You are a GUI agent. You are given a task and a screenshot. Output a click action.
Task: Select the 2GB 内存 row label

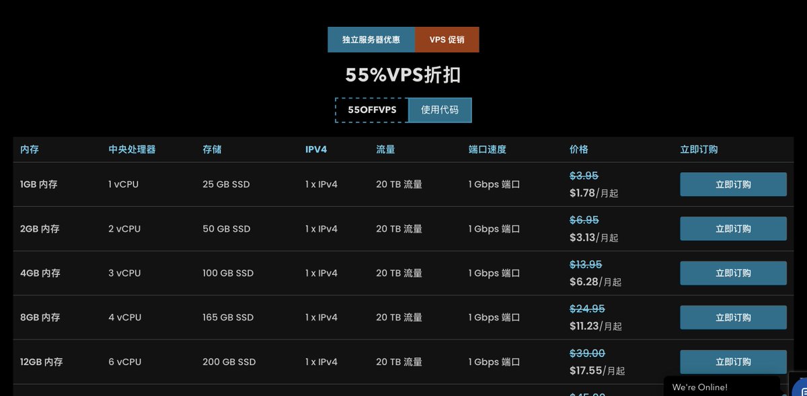coord(40,229)
